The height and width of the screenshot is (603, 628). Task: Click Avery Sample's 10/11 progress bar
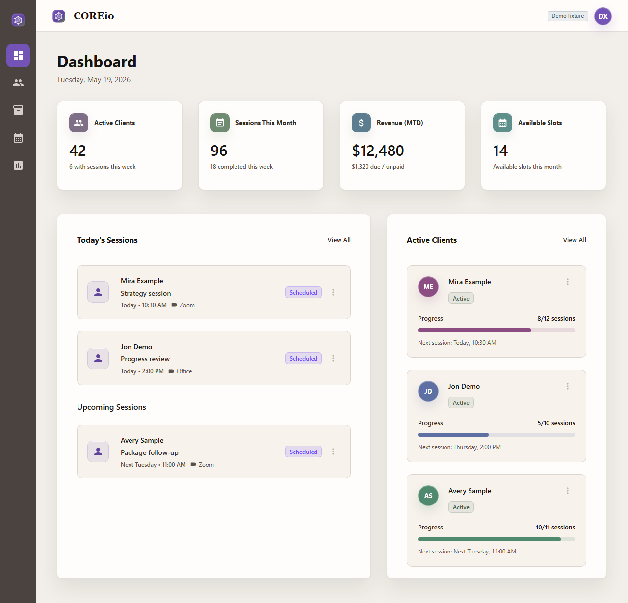click(x=497, y=539)
